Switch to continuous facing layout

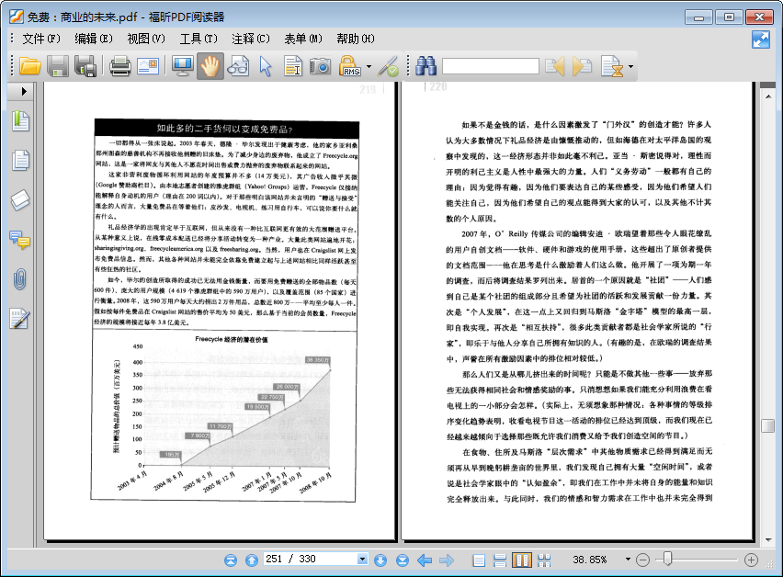coord(544,560)
